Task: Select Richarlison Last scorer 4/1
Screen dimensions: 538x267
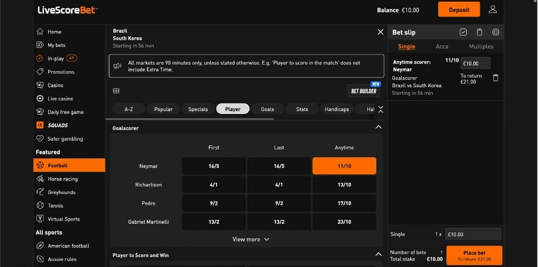Action: 279,185
